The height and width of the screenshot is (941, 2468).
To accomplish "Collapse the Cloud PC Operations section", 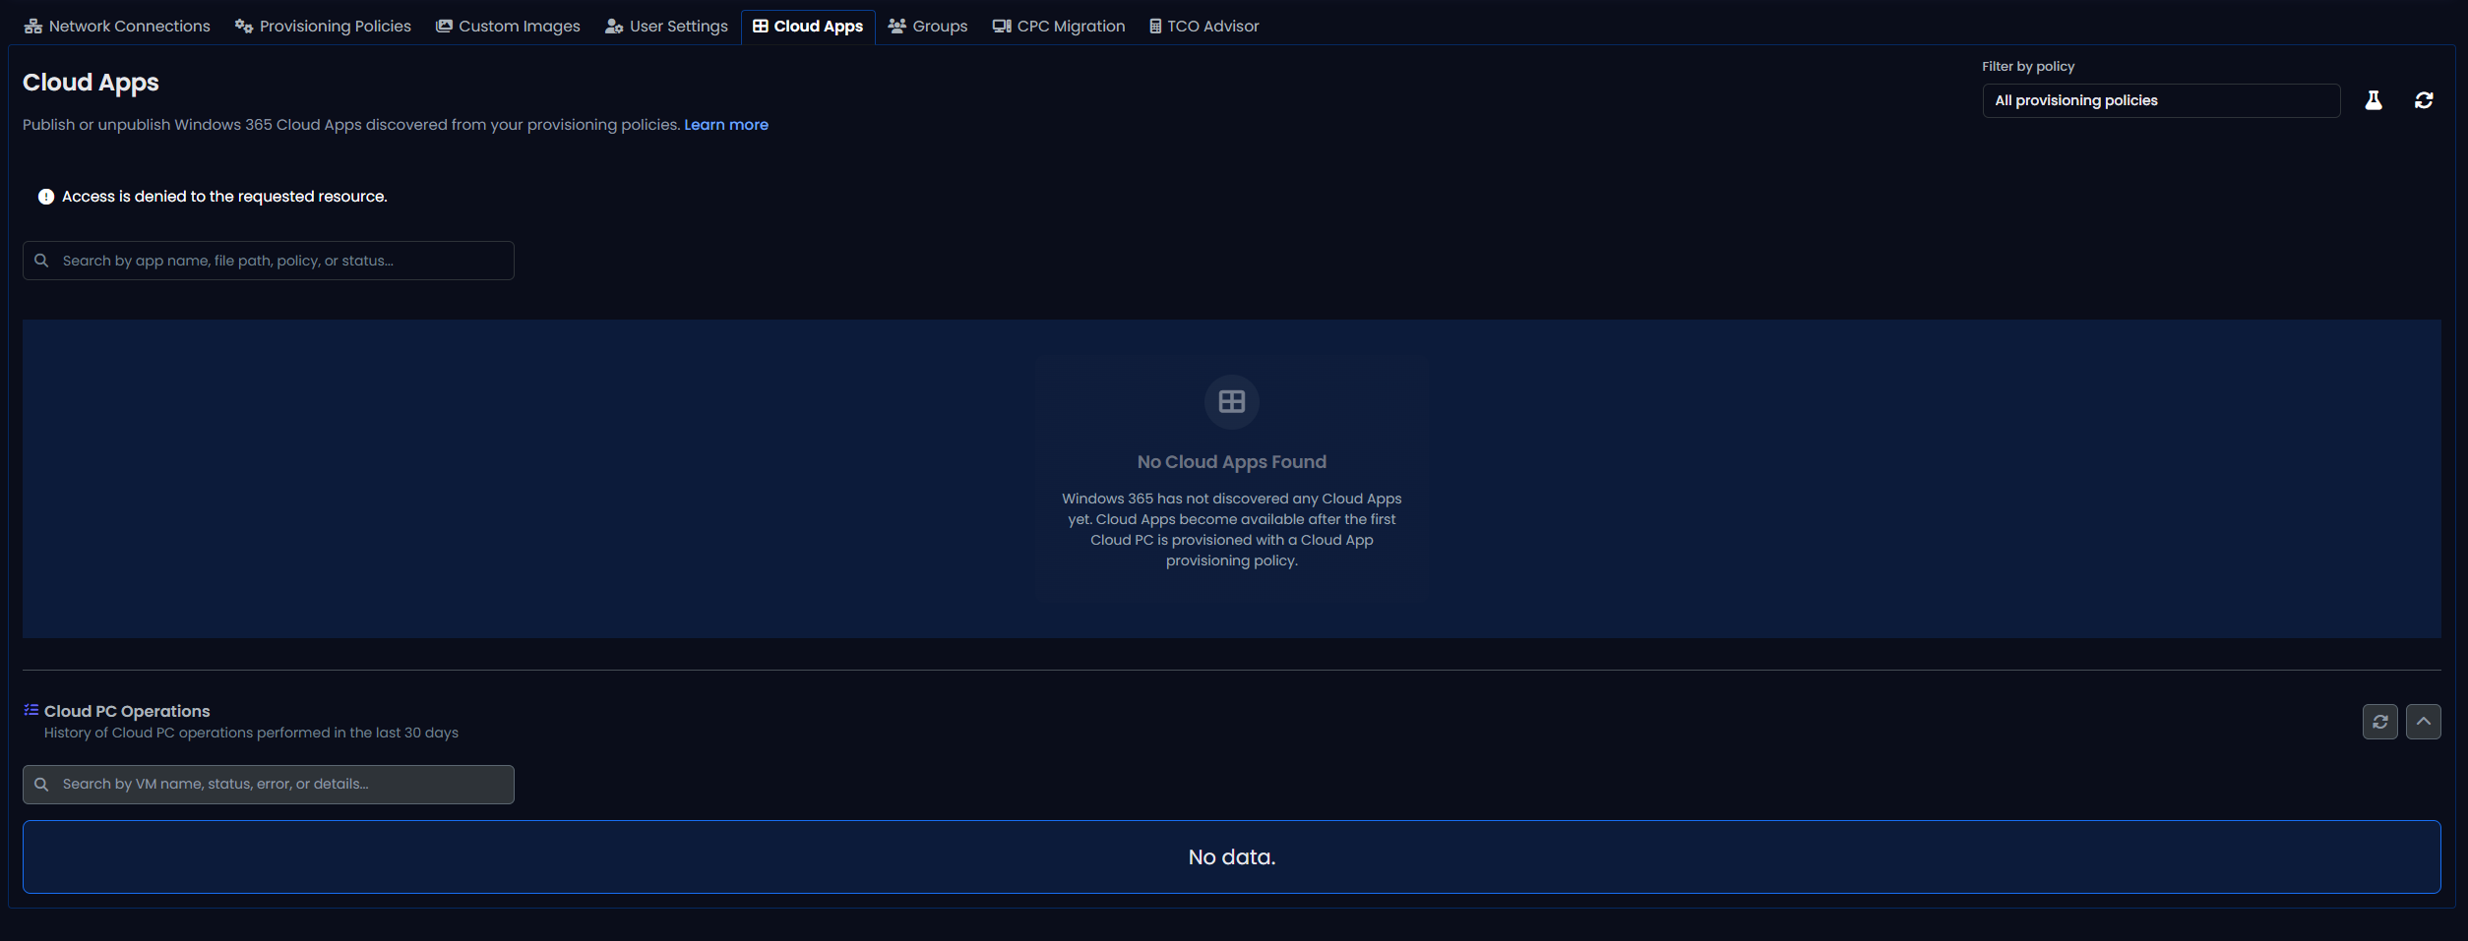I will pos(2424,722).
